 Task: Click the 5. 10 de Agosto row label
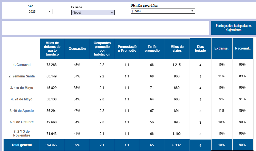point(22,111)
